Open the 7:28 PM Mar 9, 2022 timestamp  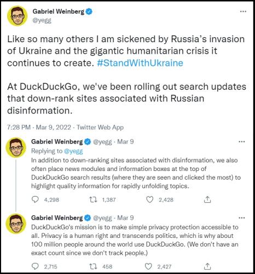pyautogui.click(x=39, y=127)
